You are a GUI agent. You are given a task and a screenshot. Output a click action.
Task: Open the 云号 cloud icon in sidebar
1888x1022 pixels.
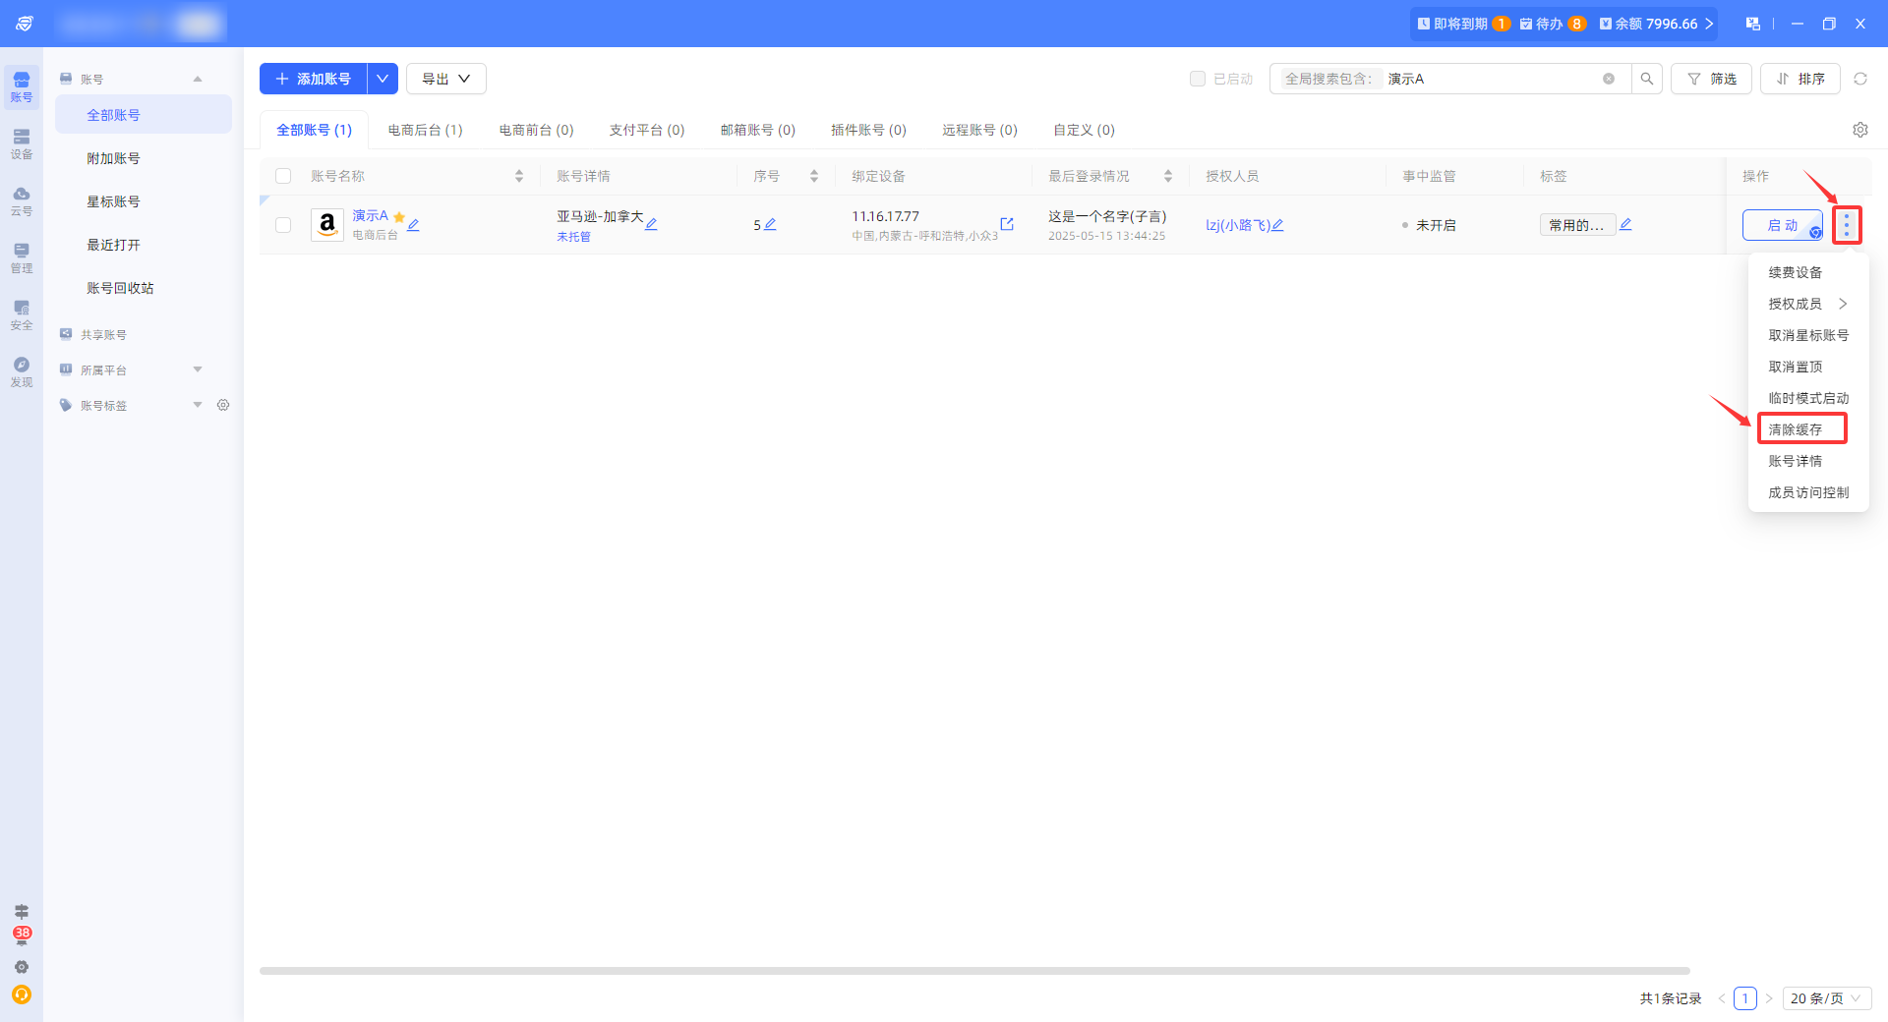[x=22, y=200]
